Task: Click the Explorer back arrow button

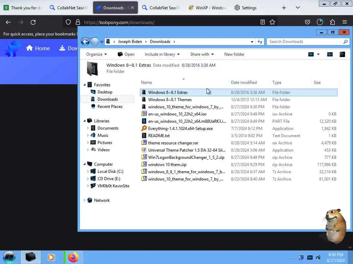Action: point(85,42)
